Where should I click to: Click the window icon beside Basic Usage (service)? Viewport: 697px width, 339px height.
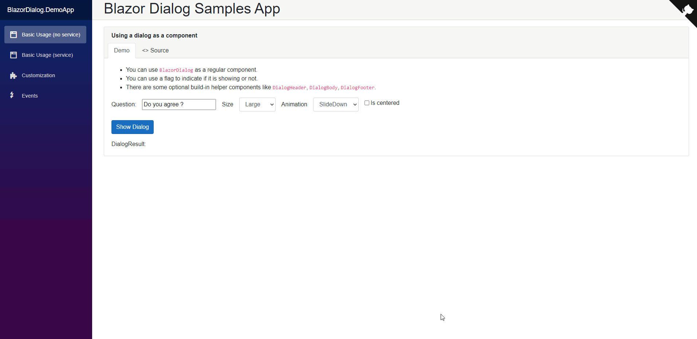[x=13, y=55]
